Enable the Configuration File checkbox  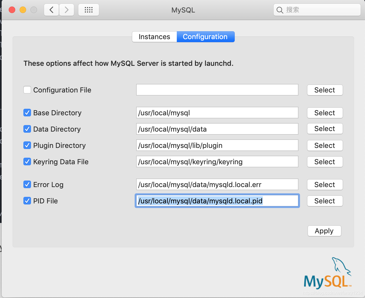pyautogui.click(x=27, y=90)
